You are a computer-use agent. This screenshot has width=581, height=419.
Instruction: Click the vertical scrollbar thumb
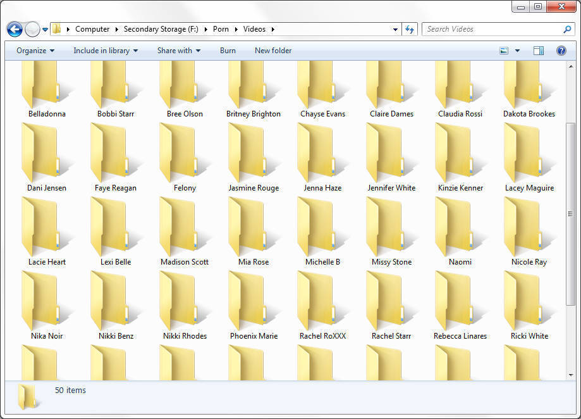tap(571, 214)
